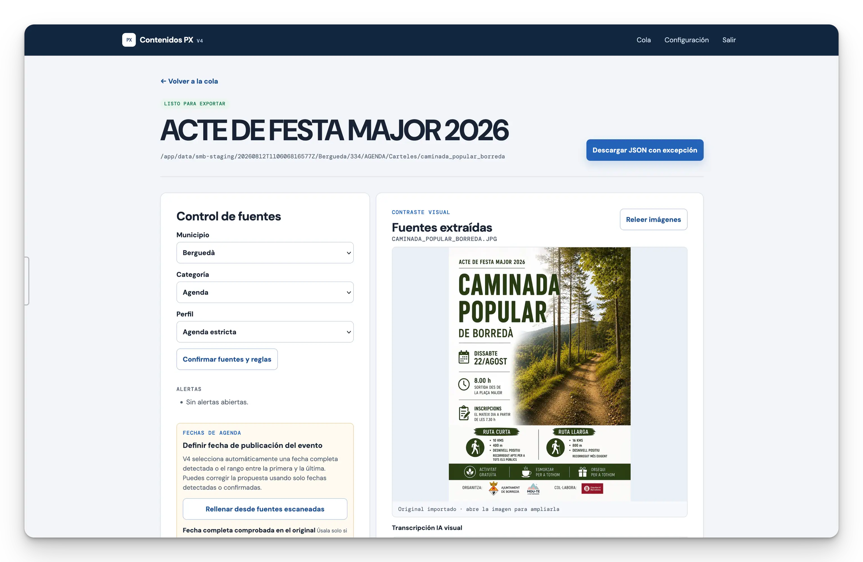
Task: Click the LISTO PARA EXPORTAR status badge
Action: [194, 104]
